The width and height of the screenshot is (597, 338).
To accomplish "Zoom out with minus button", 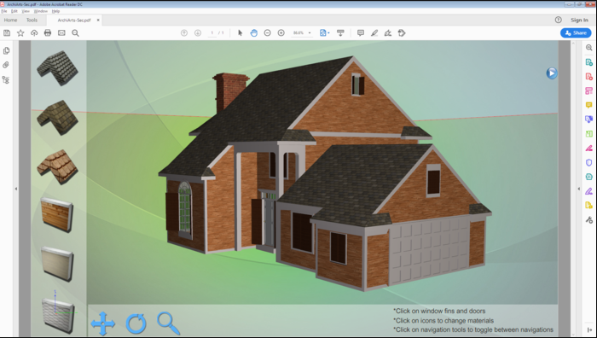I will (x=267, y=33).
